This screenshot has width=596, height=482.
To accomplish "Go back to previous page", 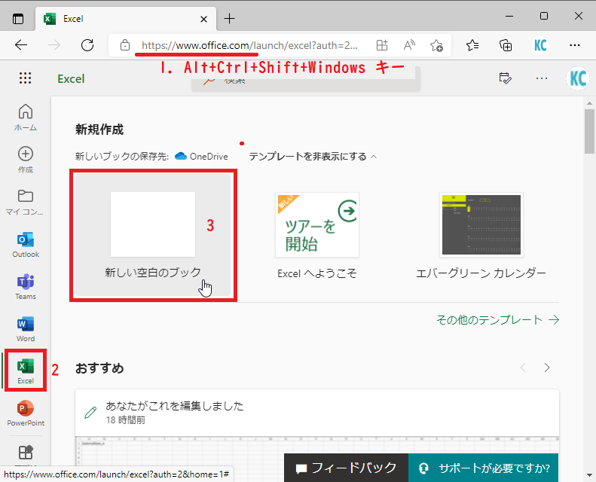I will tap(21, 45).
